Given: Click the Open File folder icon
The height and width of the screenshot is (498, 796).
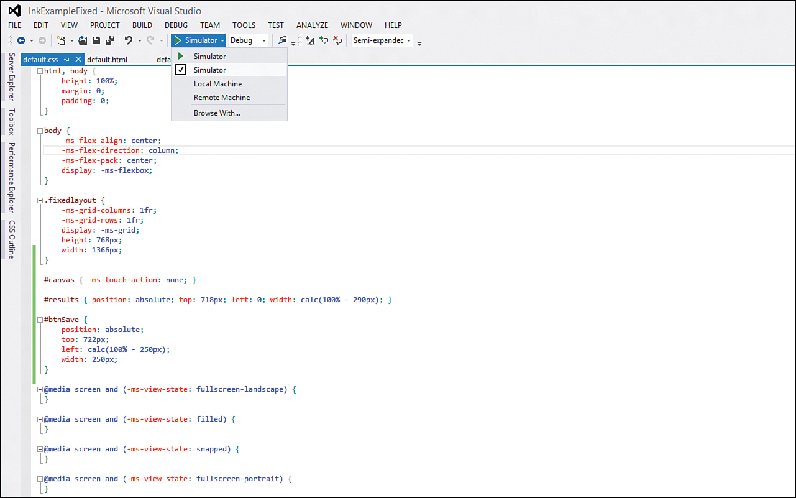Looking at the screenshot, I should click(x=83, y=40).
